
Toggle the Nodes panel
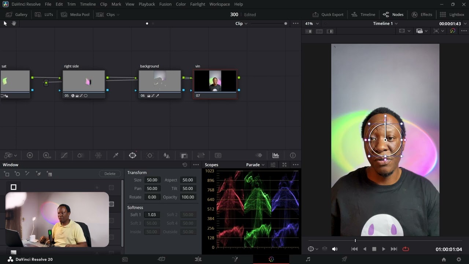tap(393, 15)
